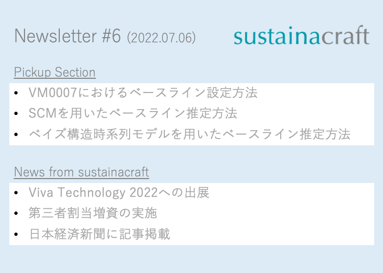Click bullet beside VM0007 item
383x273 pixels.
coord(17,93)
